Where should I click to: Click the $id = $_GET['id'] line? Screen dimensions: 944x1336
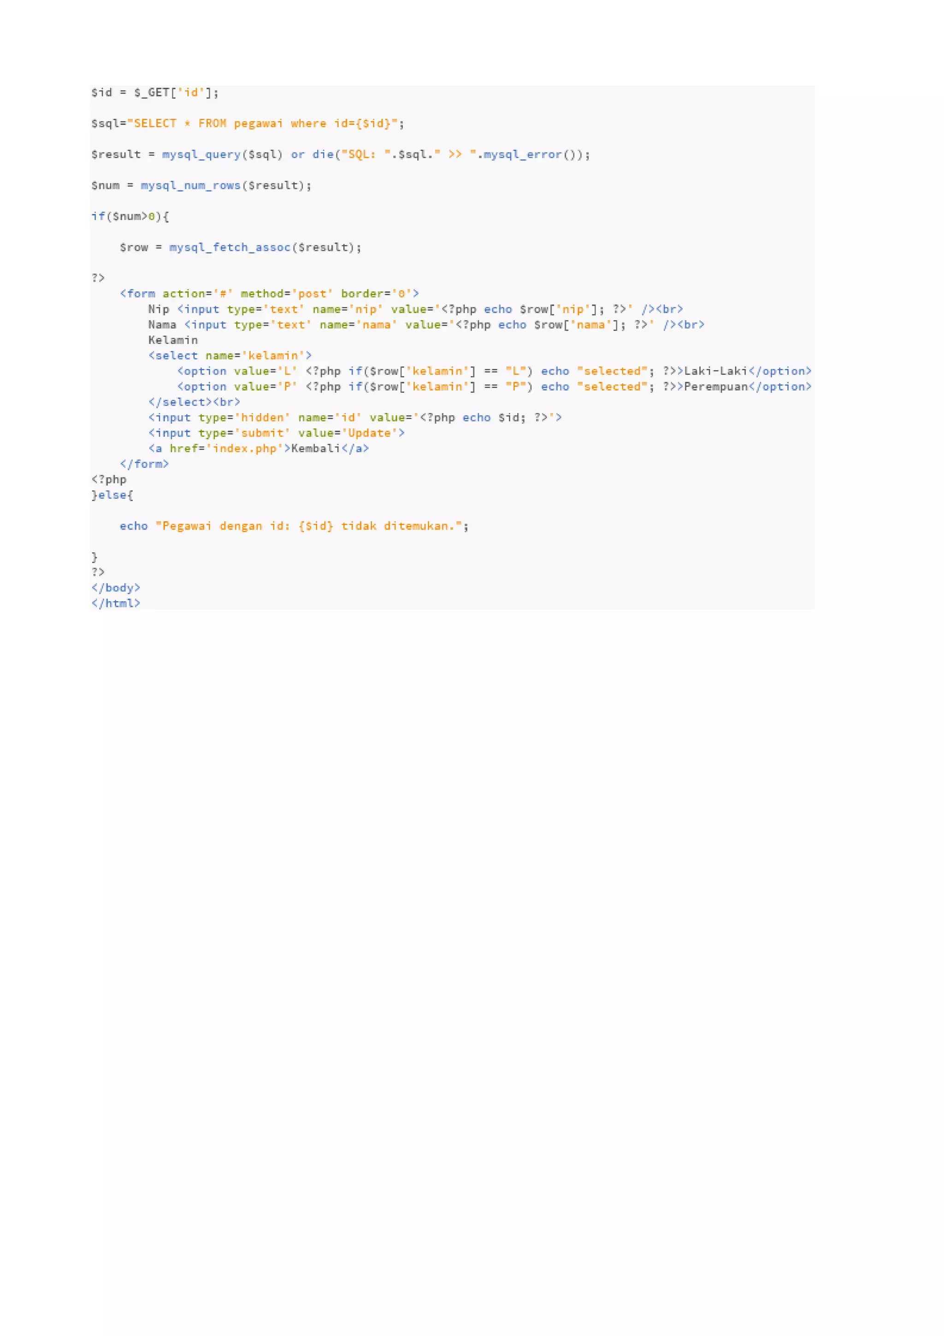(x=155, y=93)
